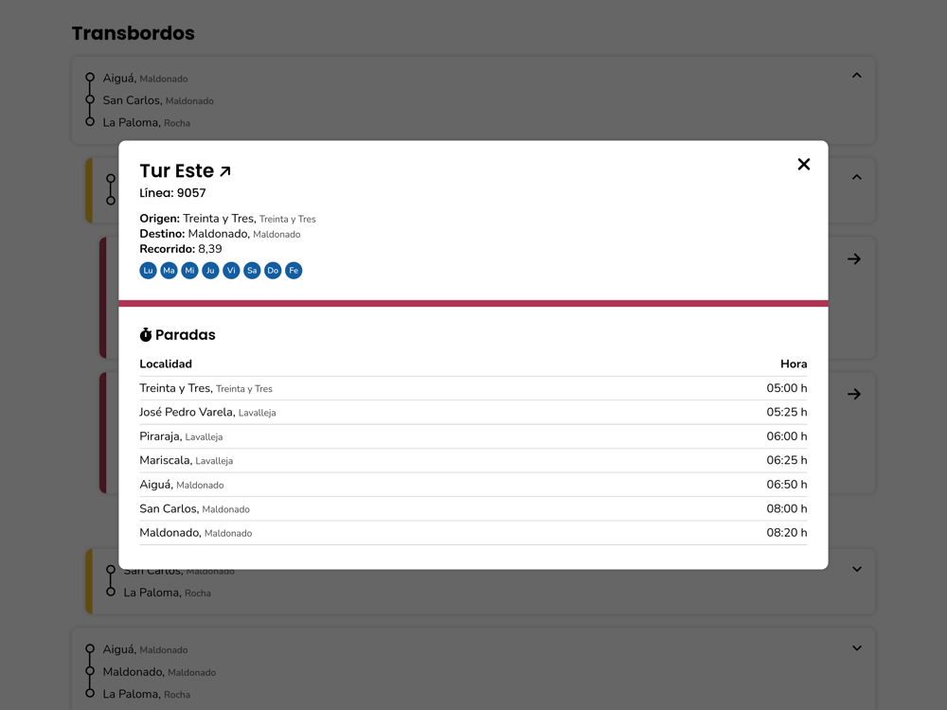Expand the San Carlos–La Paloma segment chevron
This screenshot has width=947, height=710.
coord(856,569)
